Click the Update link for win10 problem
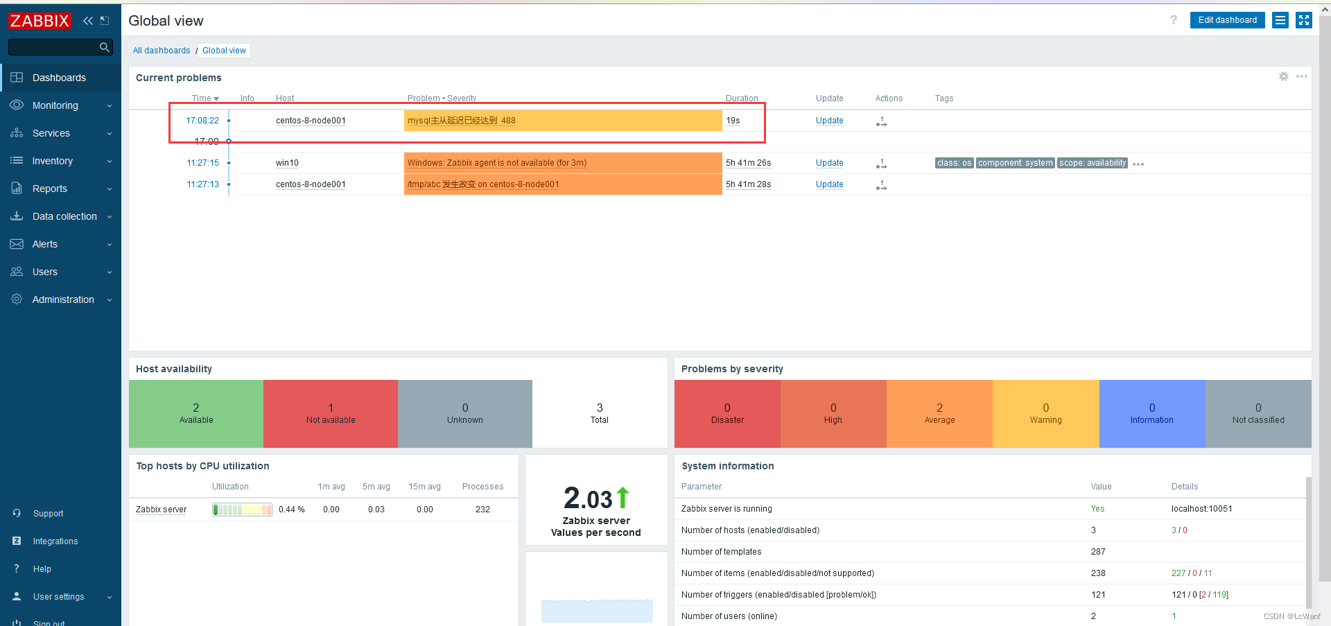The width and height of the screenshot is (1331, 626). 829,163
